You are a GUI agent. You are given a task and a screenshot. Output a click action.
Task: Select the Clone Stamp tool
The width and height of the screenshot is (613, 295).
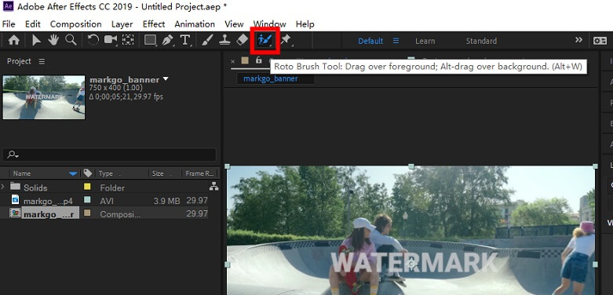pos(224,40)
